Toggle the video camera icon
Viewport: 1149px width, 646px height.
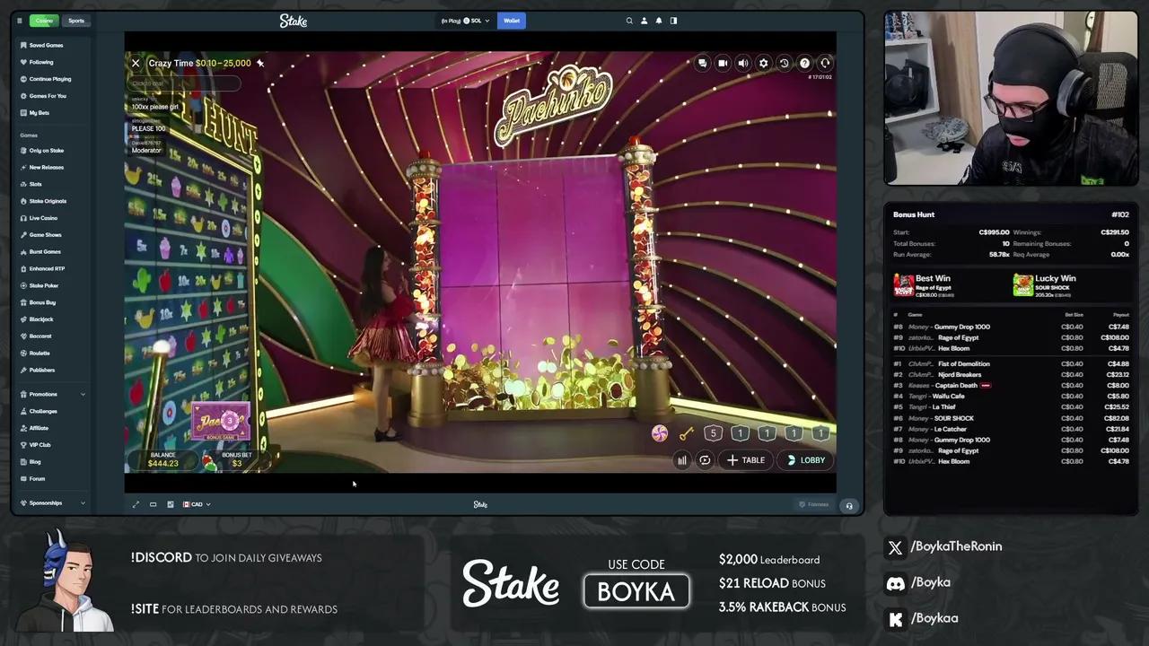coord(723,63)
